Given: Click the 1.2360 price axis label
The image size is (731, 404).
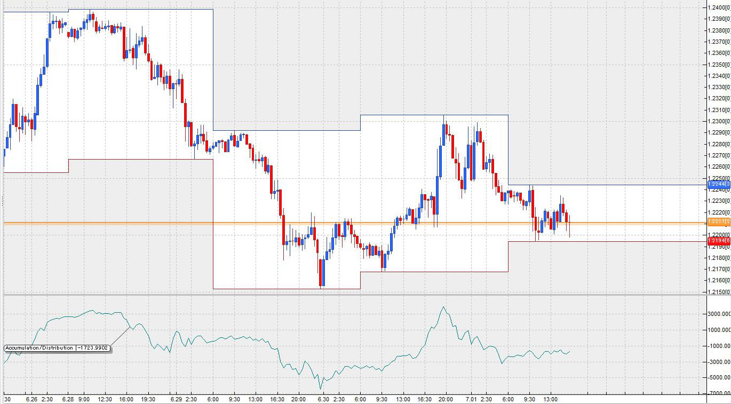Looking at the screenshot, I should (719, 53).
